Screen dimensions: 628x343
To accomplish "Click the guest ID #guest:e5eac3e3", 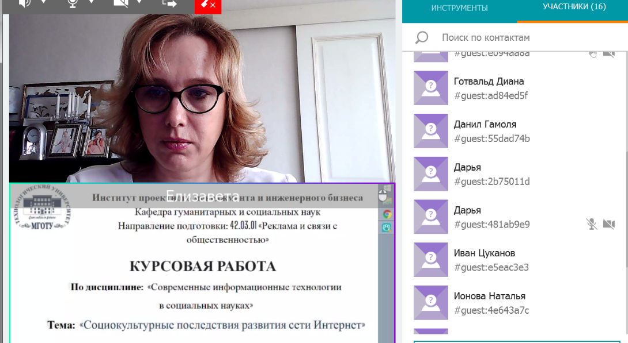I will pos(491,268).
